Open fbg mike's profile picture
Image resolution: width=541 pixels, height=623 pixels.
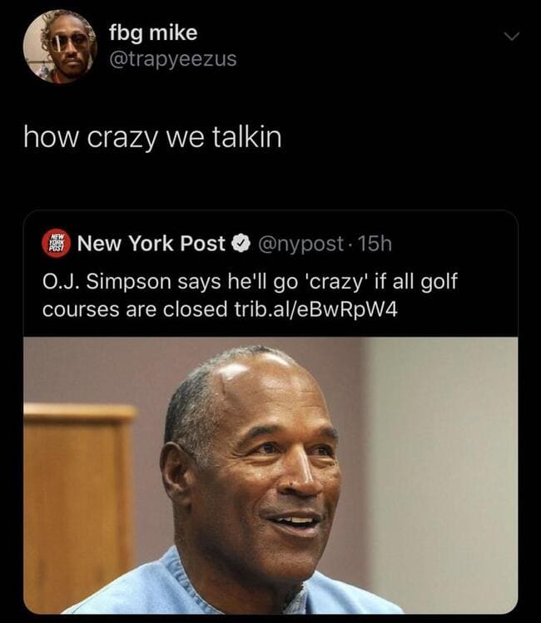pyautogui.click(x=60, y=46)
